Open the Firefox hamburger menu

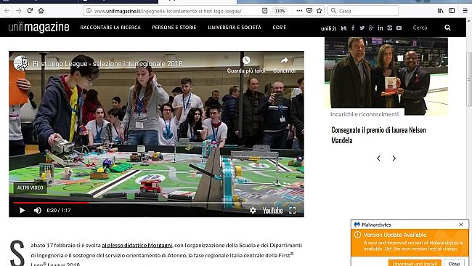pos(465,11)
